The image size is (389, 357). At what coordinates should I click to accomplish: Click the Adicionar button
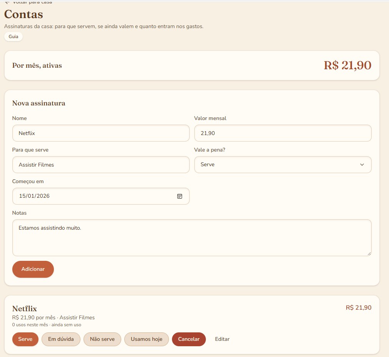[x=33, y=269]
